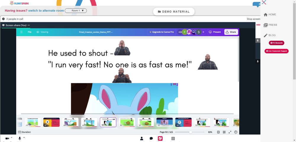This screenshot has height=142, width=296.
Task: Click the Share button
Action: point(231,32)
